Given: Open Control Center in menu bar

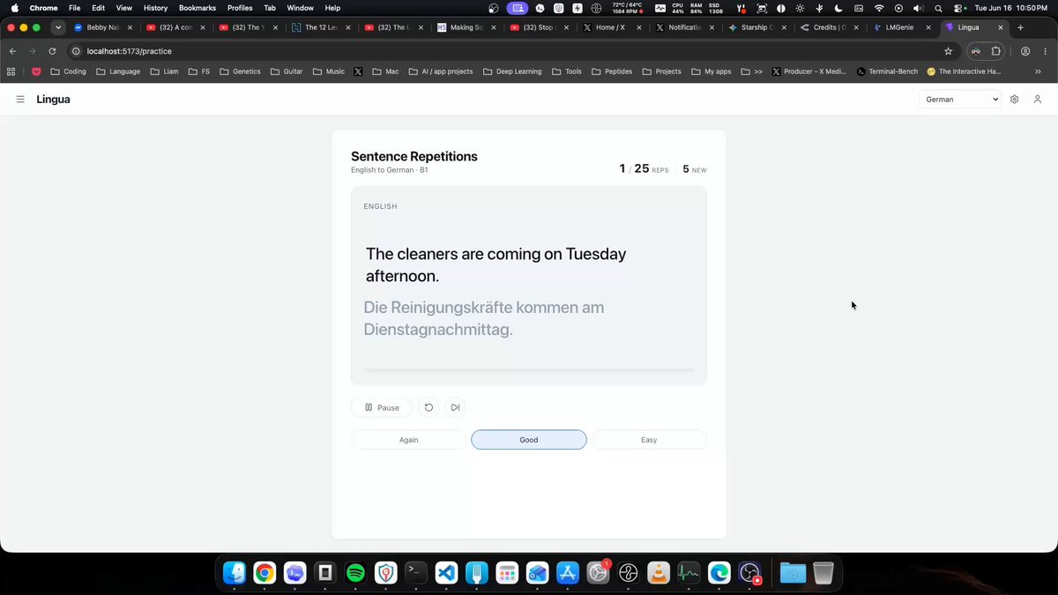Looking at the screenshot, I should [958, 8].
